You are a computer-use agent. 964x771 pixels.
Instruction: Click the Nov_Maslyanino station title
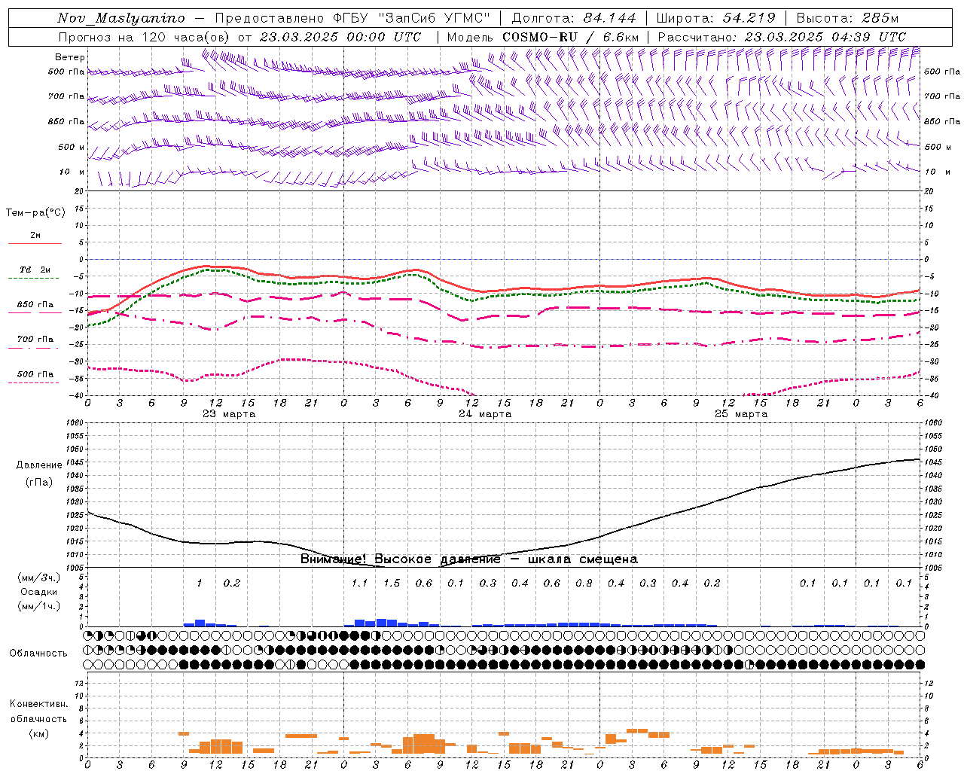121,18
